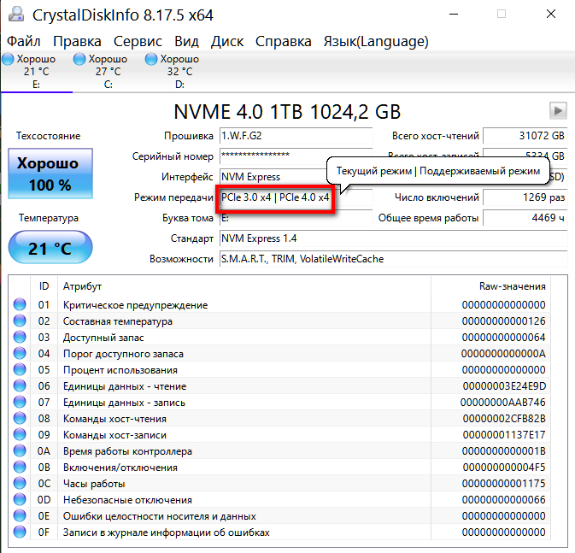This screenshot has height=553, width=575.
Task: Click the Стандарт field NVM Express 1.4
Action: click(393, 238)
